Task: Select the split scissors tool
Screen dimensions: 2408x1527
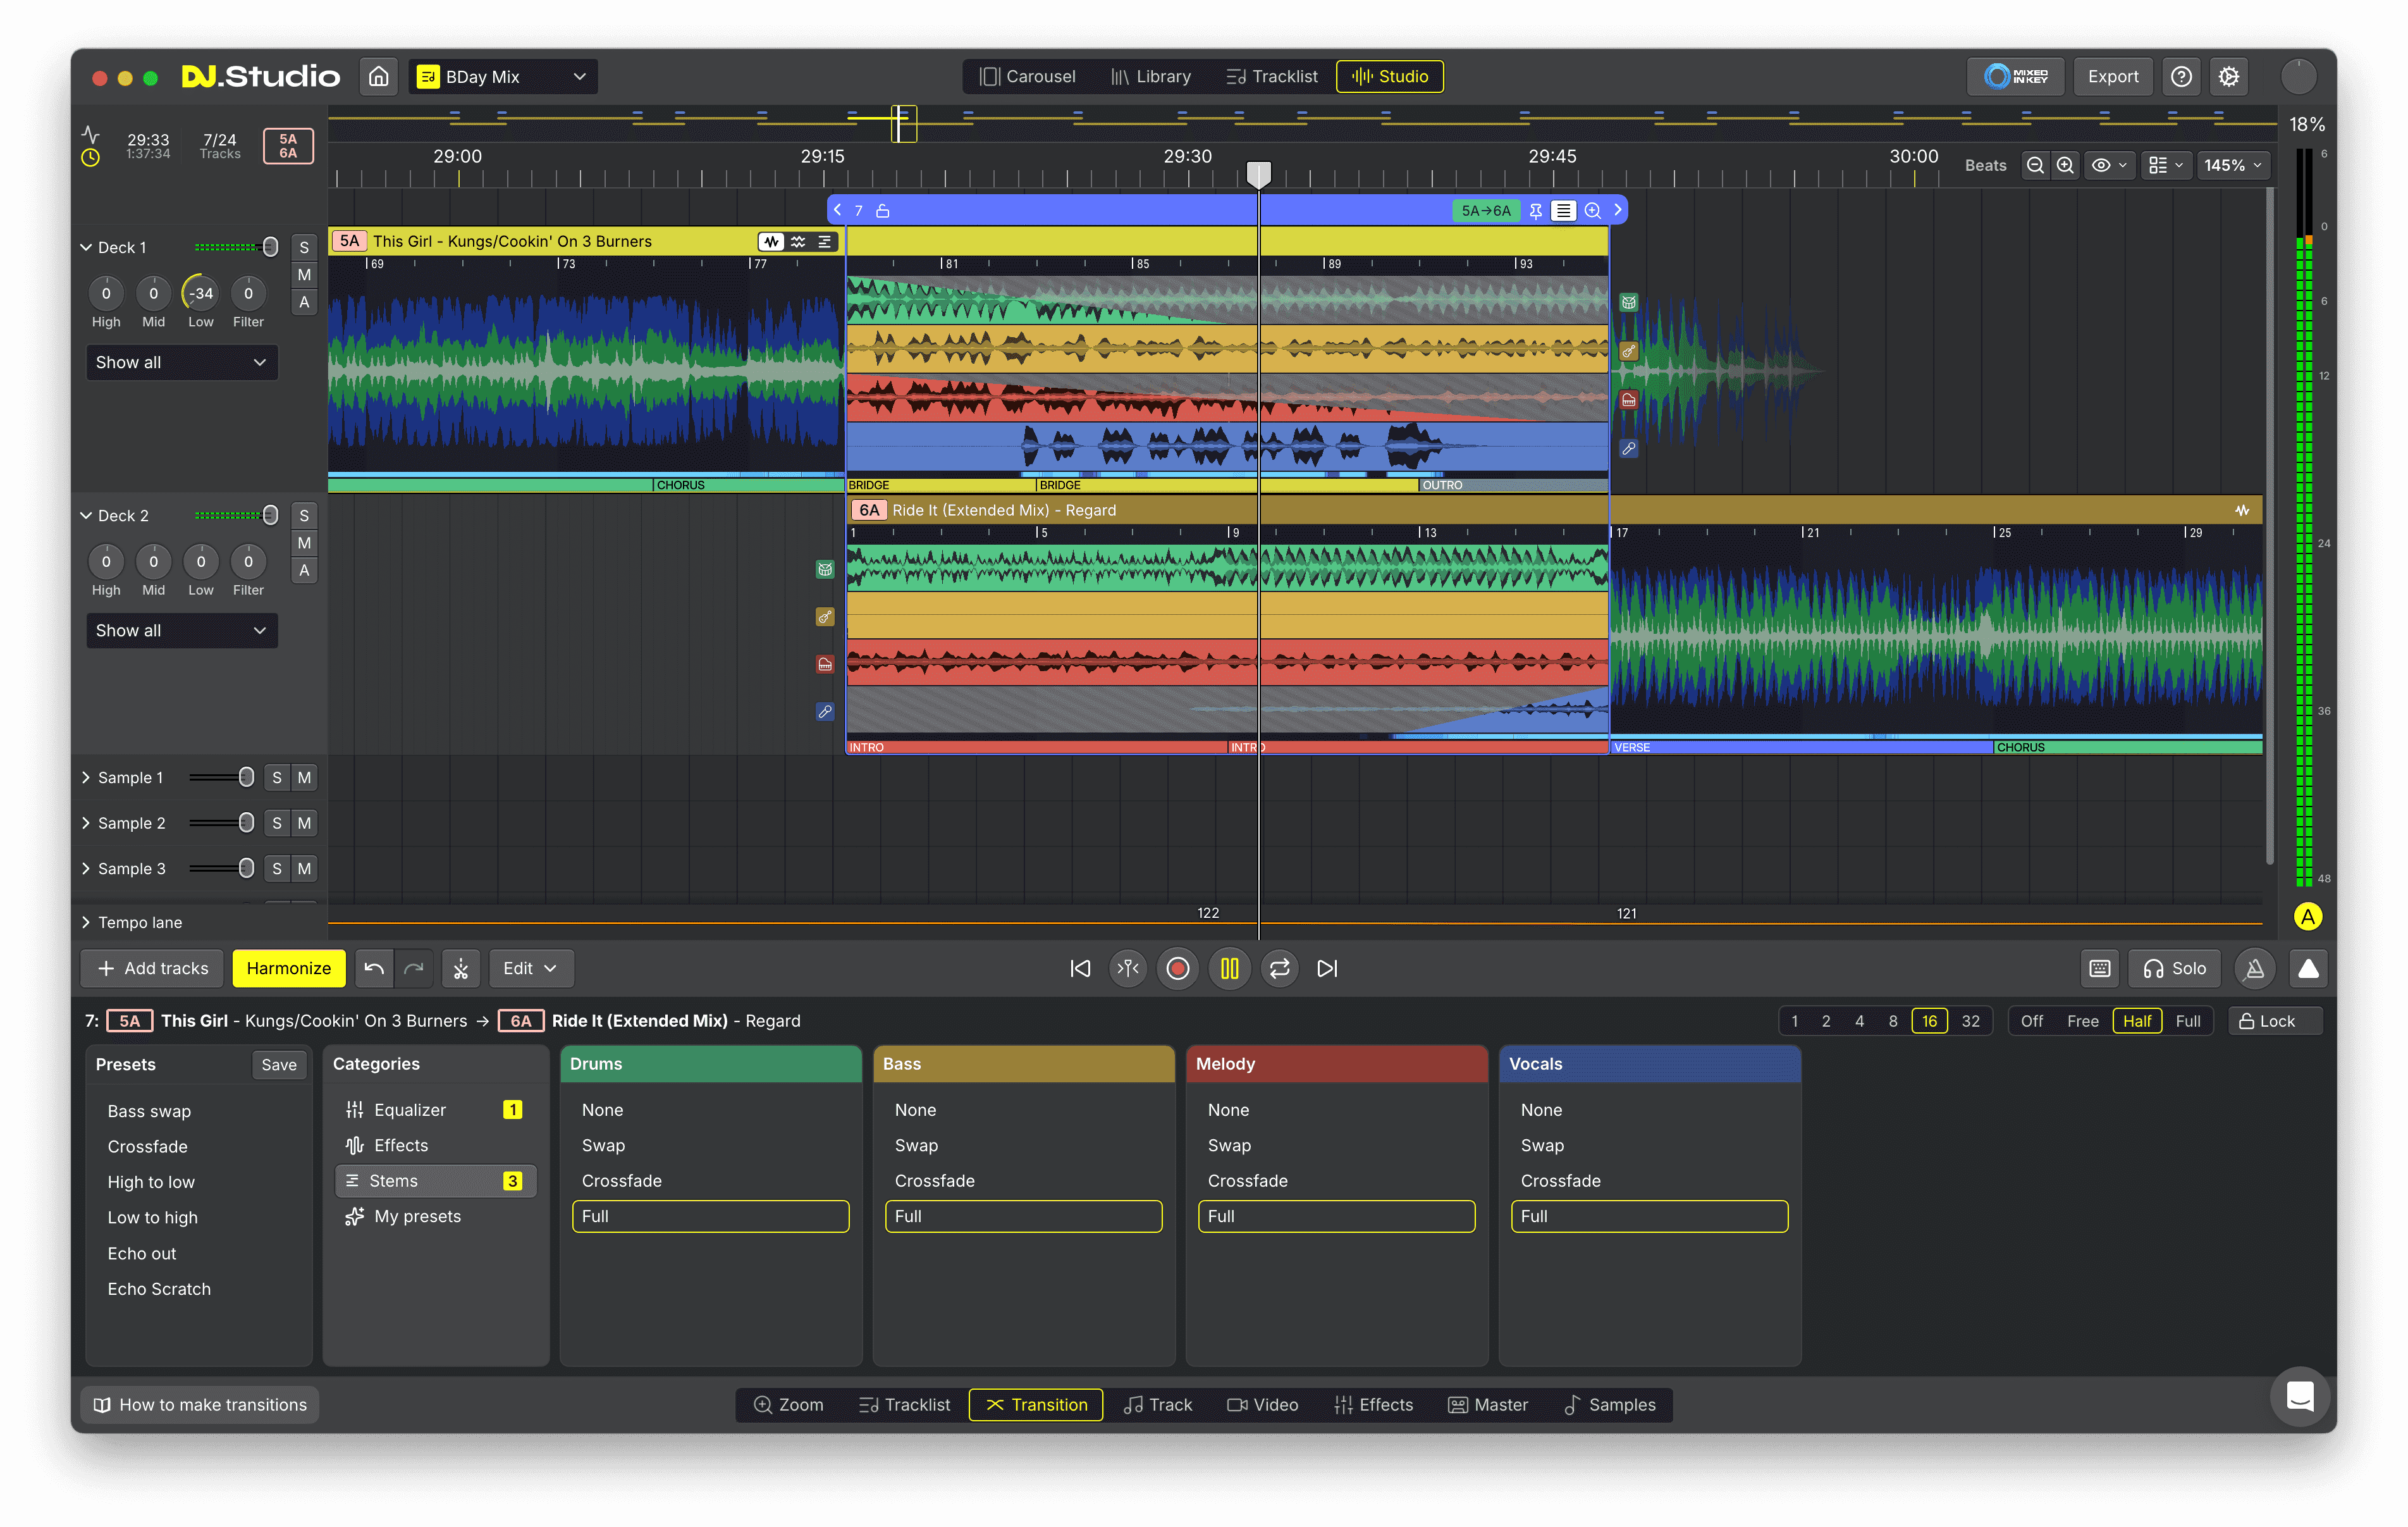Action: pyautogui.click(x=461, y=968)
